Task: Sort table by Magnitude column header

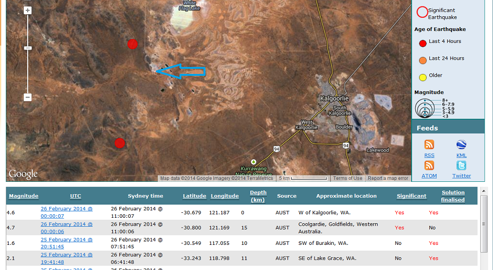Action: pyautogui.click(x=23, y=196)
